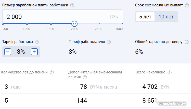Select the 5 лет payment term
The image size is (191, 109).
145,17
